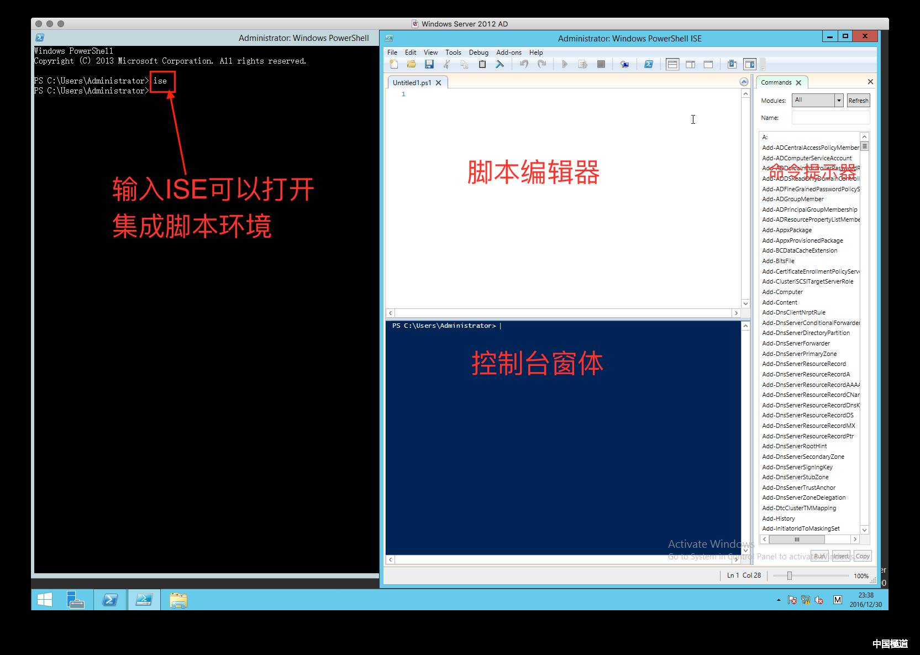Select Add-AppxPackage in the command list
920x655 pixels.
(787, 230)
